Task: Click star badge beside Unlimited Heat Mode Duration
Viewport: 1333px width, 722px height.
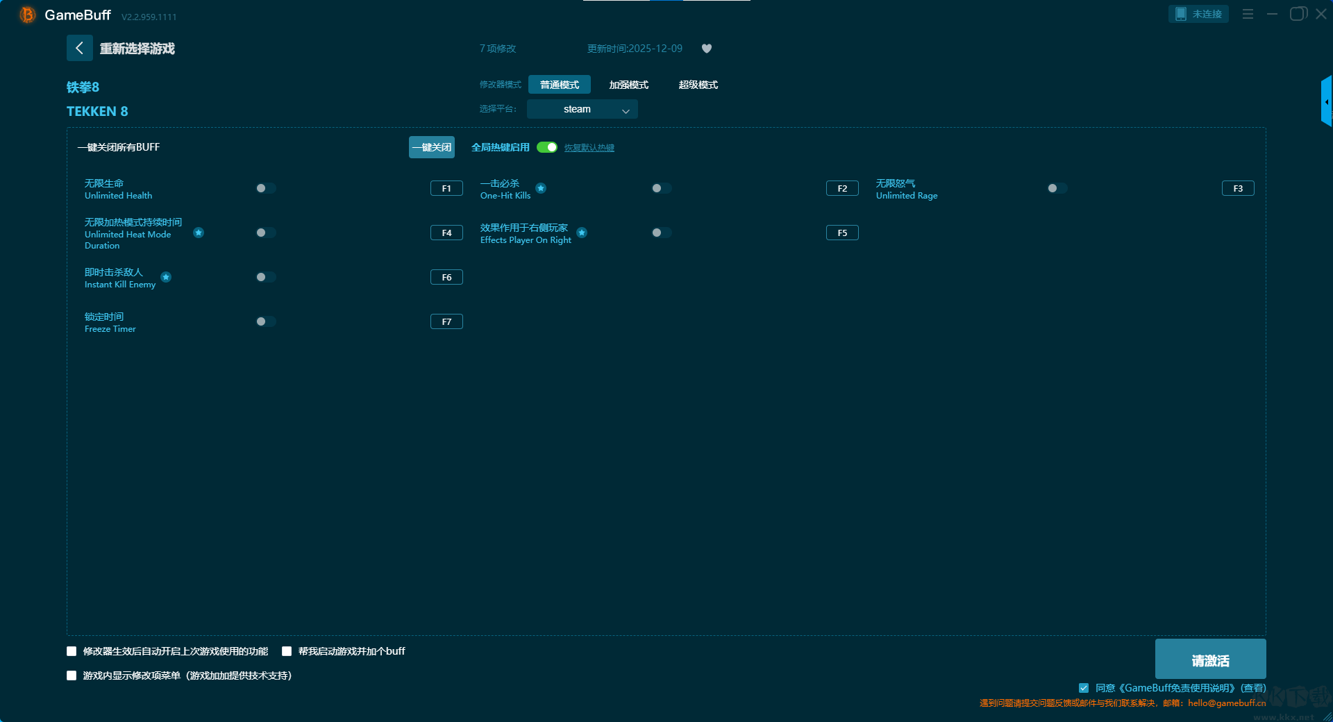Action: pyautogui.click(x=199, y=233)
